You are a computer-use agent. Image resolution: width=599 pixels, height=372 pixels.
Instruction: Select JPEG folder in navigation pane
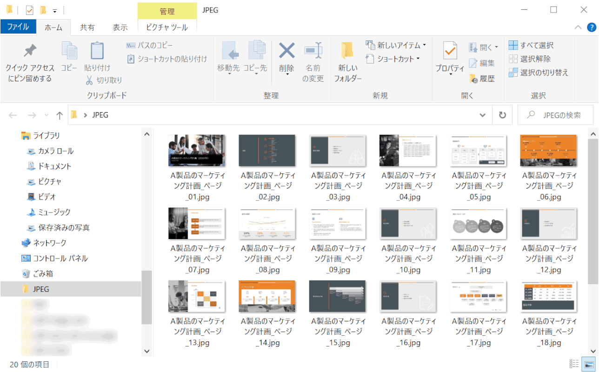(70, 289)
